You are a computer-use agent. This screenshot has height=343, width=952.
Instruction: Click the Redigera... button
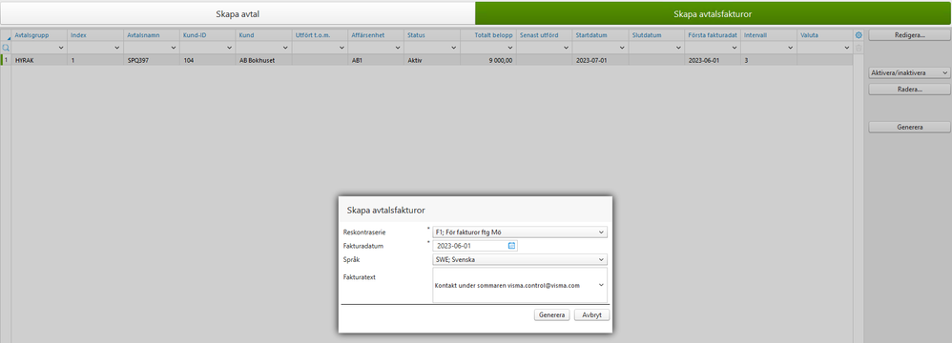pos(909,36)
